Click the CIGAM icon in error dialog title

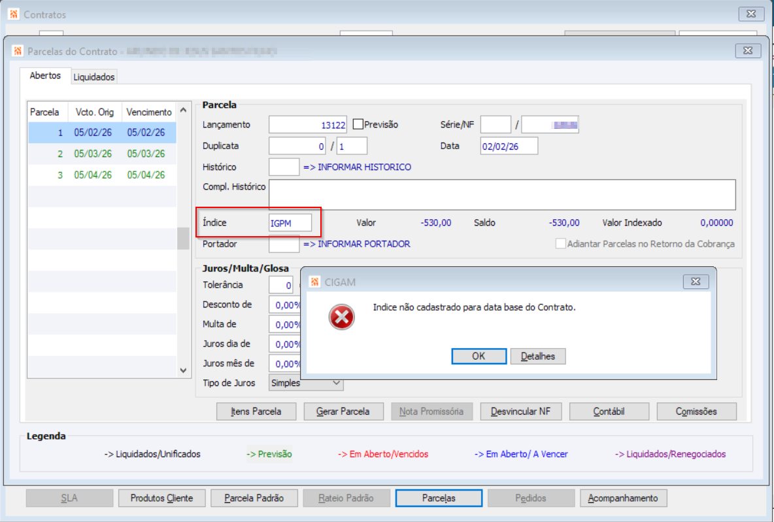click(x=314, y=282)
